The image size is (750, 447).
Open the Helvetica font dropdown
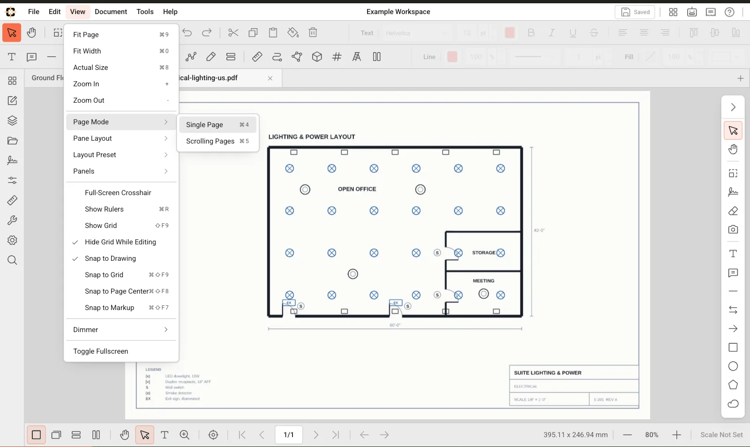[x=417, y=33]
